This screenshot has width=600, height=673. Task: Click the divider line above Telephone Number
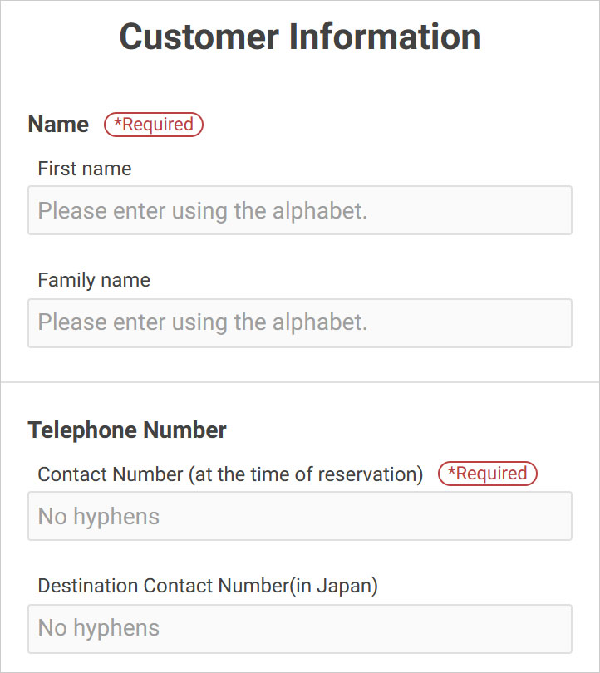coord(300,382)
